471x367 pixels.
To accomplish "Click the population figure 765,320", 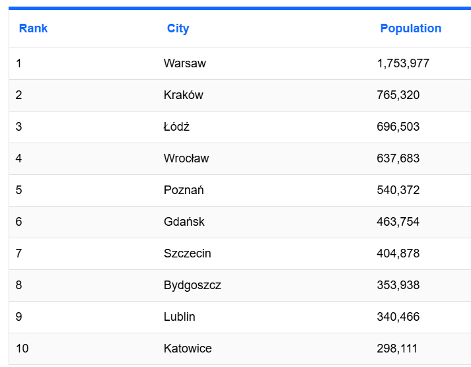I will click(x=398, y=95).
